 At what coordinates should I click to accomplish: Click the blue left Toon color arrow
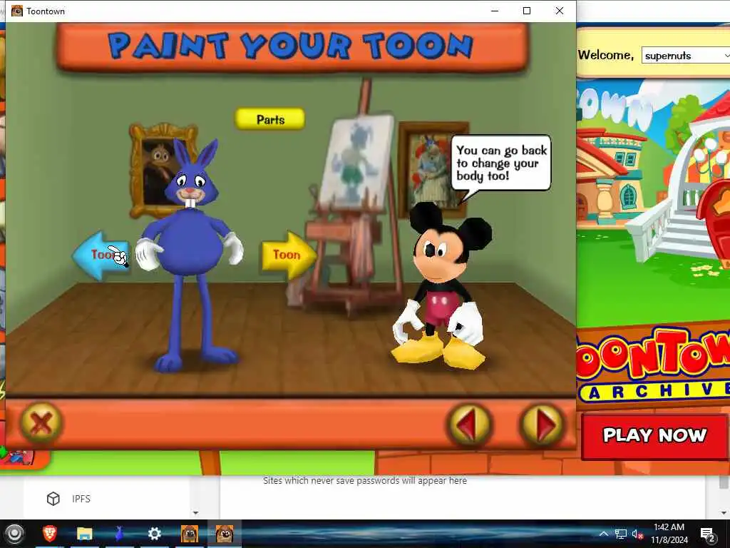(101, 255)
